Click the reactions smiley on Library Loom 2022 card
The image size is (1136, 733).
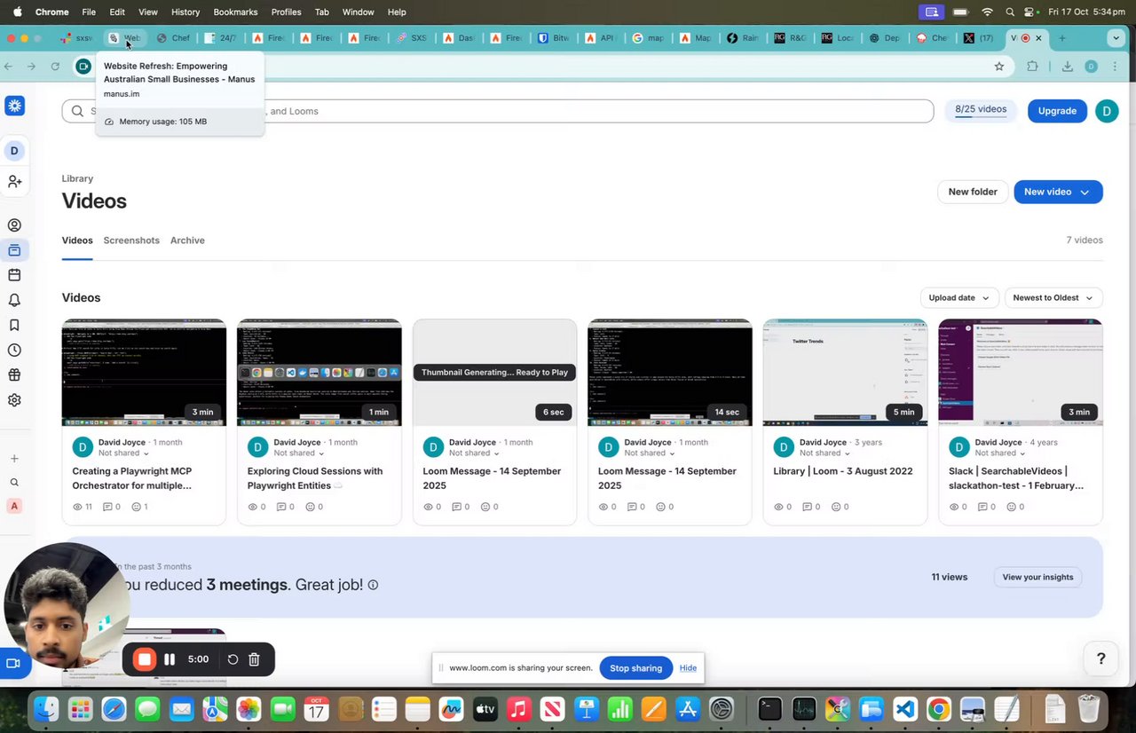point(836,507)
